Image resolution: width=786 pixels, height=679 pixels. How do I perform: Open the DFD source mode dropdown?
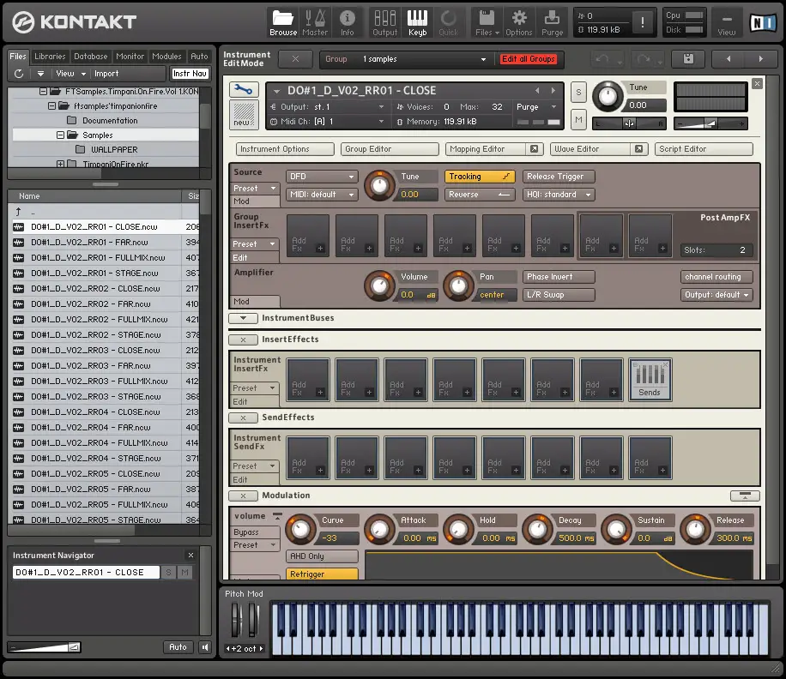click(322, 177)
